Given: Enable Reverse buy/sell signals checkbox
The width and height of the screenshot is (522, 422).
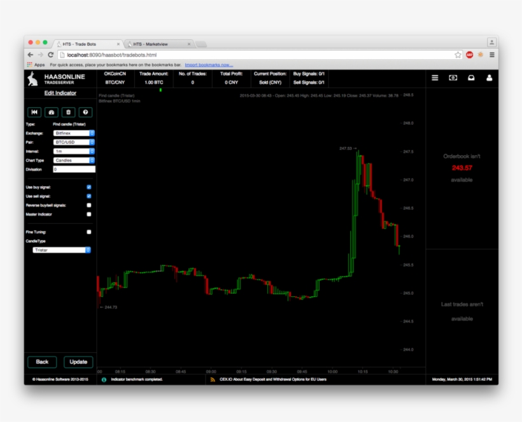Looking at the screenshot, I should click(89, 205).
